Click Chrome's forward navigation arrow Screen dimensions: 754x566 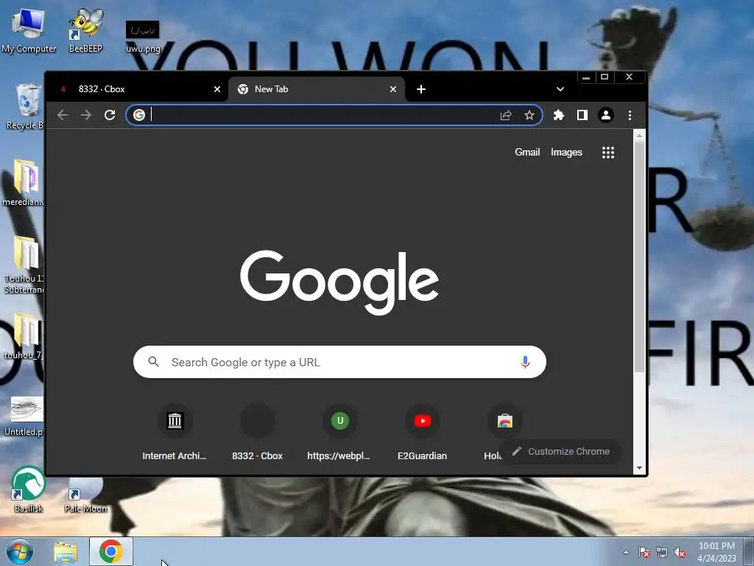pyautogui.click(x=86, y=115)
